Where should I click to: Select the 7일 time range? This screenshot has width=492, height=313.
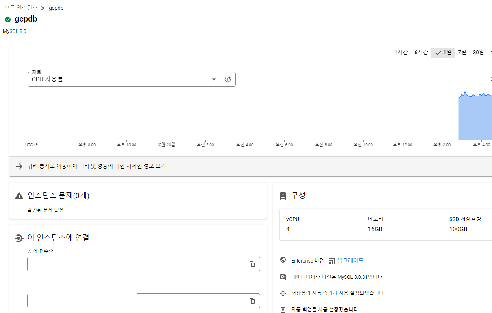click(462, 52)
